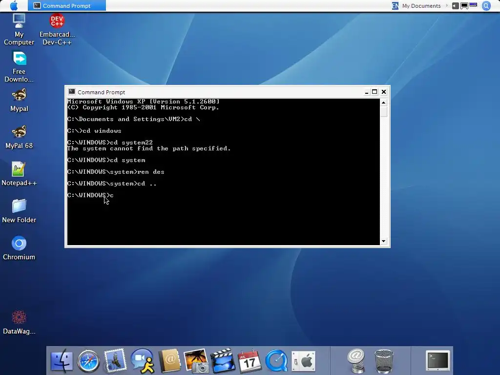The height and width of the screenshot is (375, 500).
Task: Click the 'C:\>cd windows' line
Action: pyautogui.click(x=94, y=131)
